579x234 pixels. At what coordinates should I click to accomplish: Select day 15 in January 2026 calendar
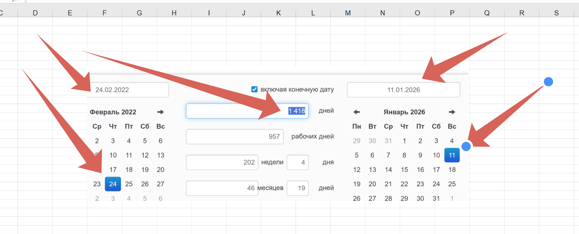(x=404, y=170)
